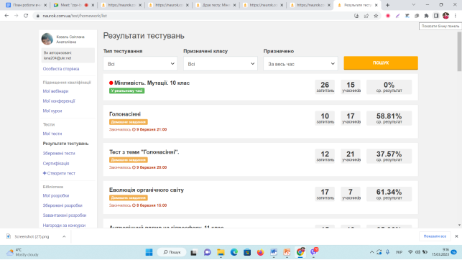The height and width of the screenshot is (260, 462).
Task: Open Мої вебінари link
Action: 56,91
